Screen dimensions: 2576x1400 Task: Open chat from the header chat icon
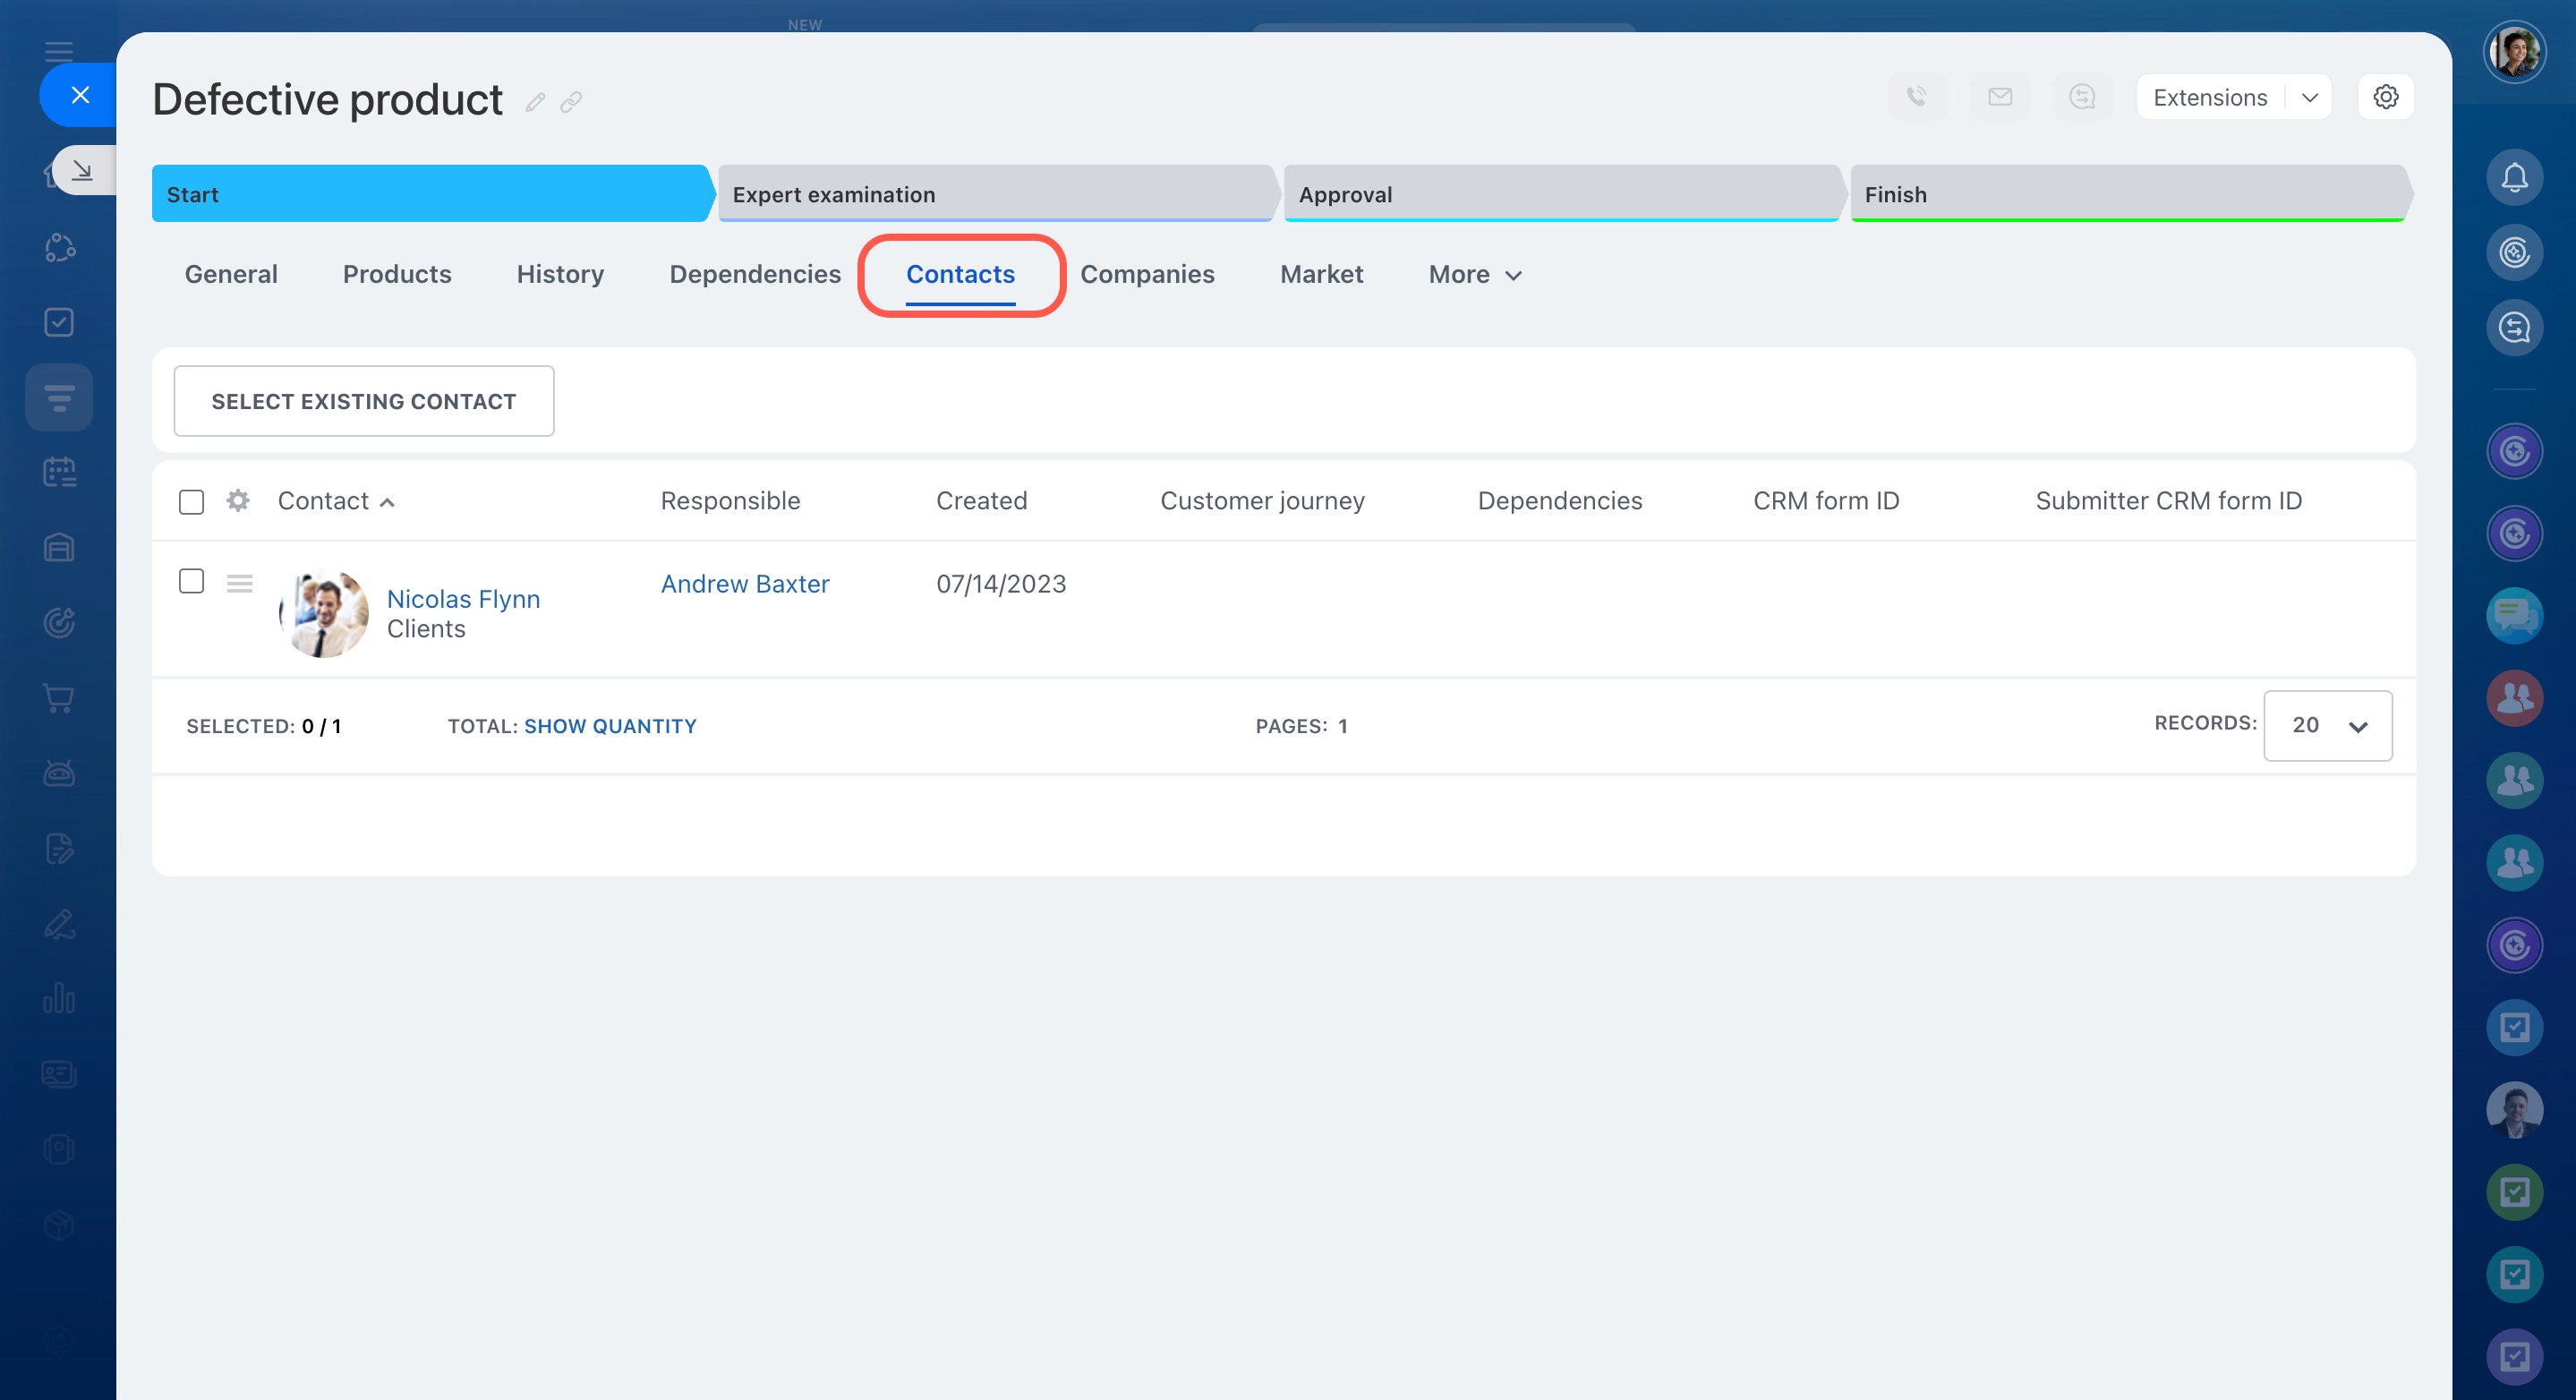point(2082,97)
